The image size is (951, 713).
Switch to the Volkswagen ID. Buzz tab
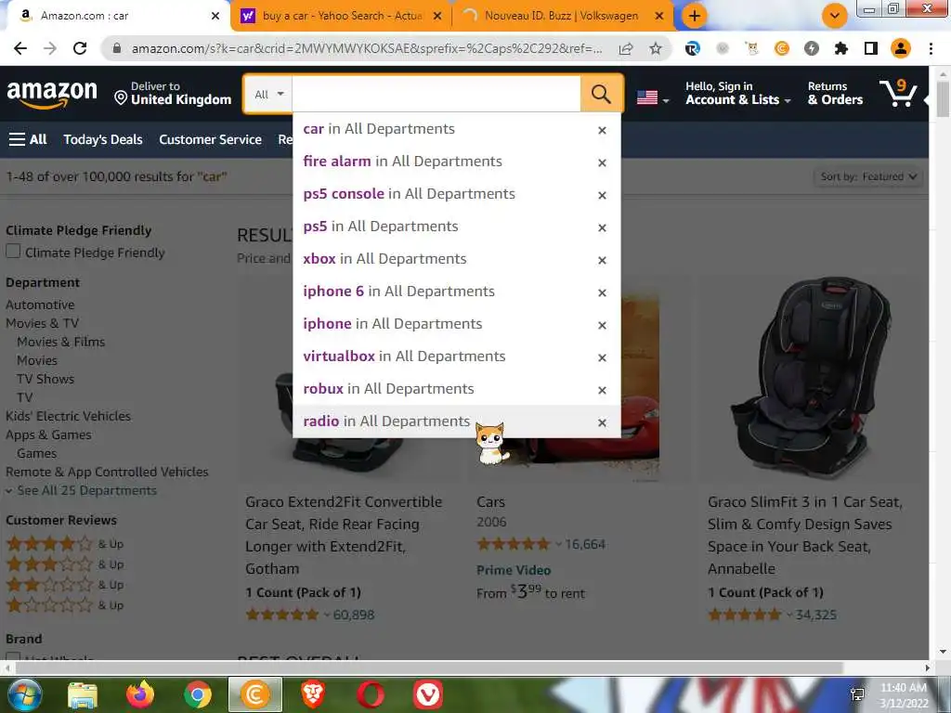click(561, 16)
